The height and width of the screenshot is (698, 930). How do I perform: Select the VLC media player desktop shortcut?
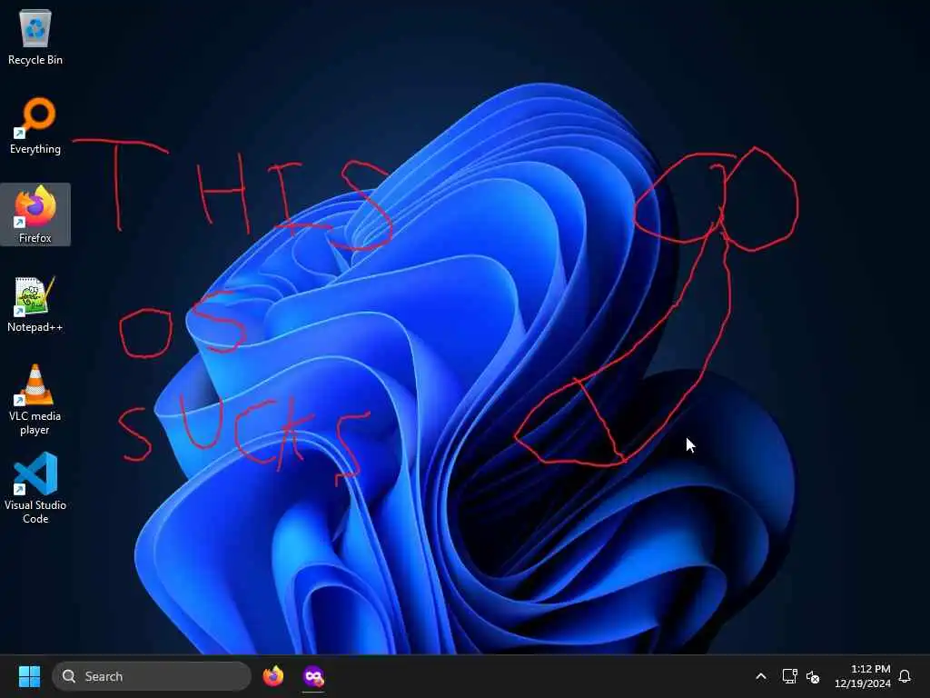click(x=35, y=400)
